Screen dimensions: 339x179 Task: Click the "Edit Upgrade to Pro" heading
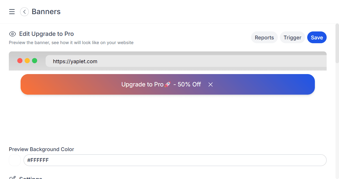coord(46,34)
